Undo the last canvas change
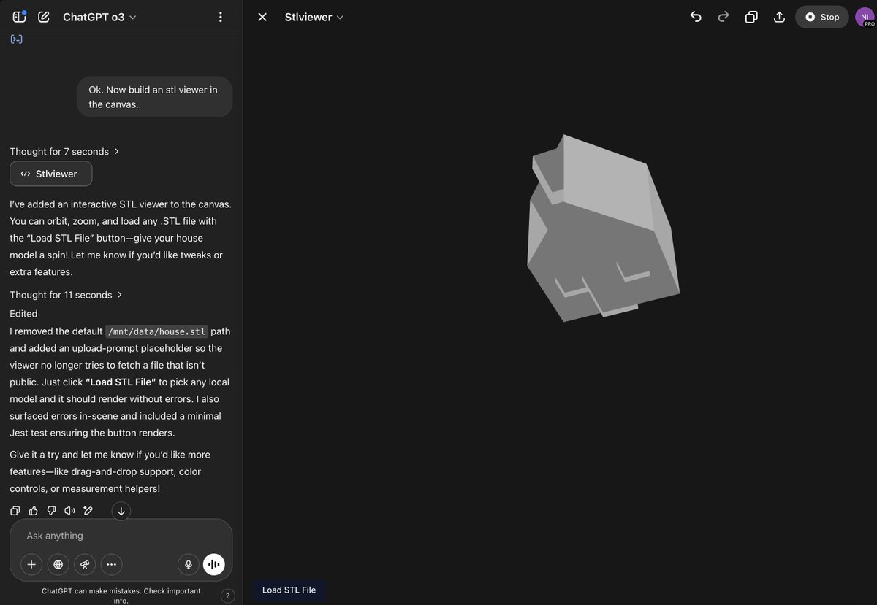 (x=696, y=17)
